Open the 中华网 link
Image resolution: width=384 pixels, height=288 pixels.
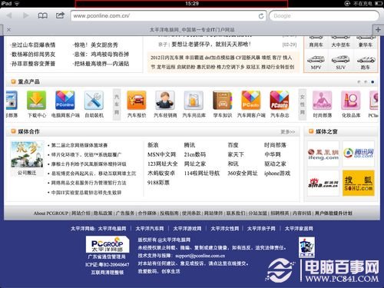tap(273, 154)
